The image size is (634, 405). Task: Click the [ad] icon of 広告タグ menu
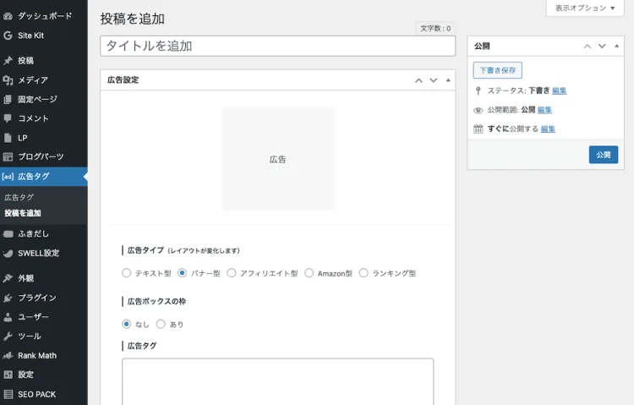tap(8, 177)
